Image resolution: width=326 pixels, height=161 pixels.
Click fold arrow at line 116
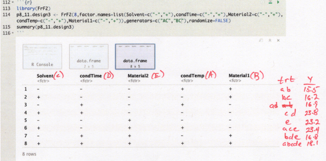tap(13, 33)
